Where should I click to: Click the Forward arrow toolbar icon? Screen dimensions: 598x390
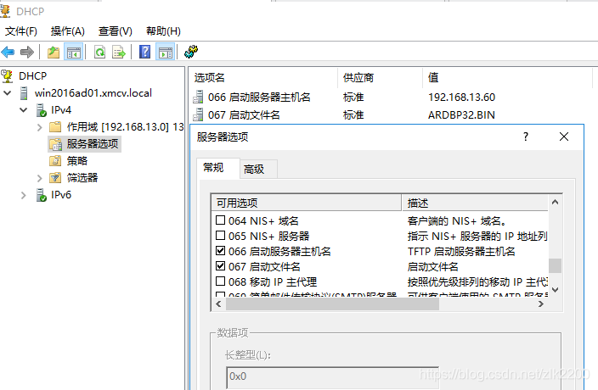coord(26,52)
